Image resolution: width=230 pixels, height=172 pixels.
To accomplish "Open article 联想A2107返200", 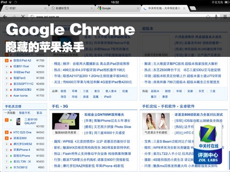I will click(75, 76).
